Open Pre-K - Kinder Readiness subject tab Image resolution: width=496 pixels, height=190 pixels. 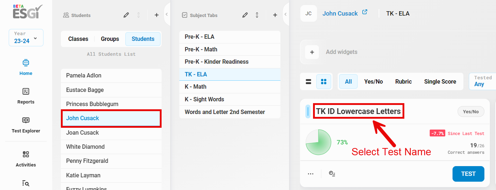coord(230,62)
